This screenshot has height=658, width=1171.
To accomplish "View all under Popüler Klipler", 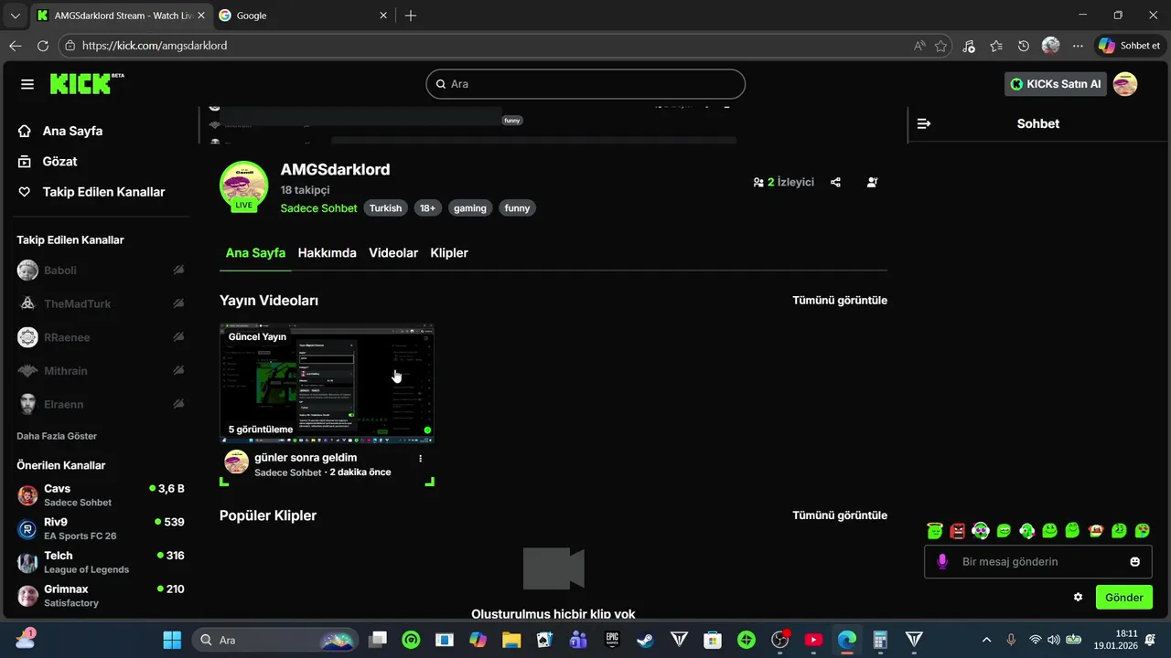I will point(840,515).
